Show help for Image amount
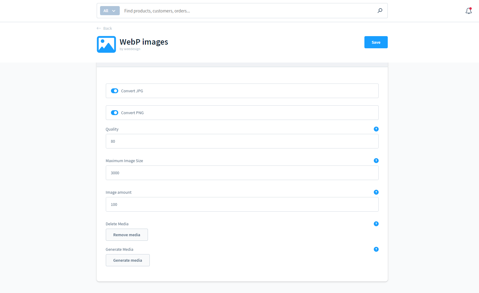The image size is (479, 293). click(x=376, y=192)
